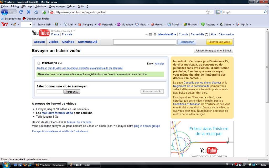Viewport: 269px width, 168px height.
Task: Click the Firefox back arrow button
Action: [x=4, y=12]
